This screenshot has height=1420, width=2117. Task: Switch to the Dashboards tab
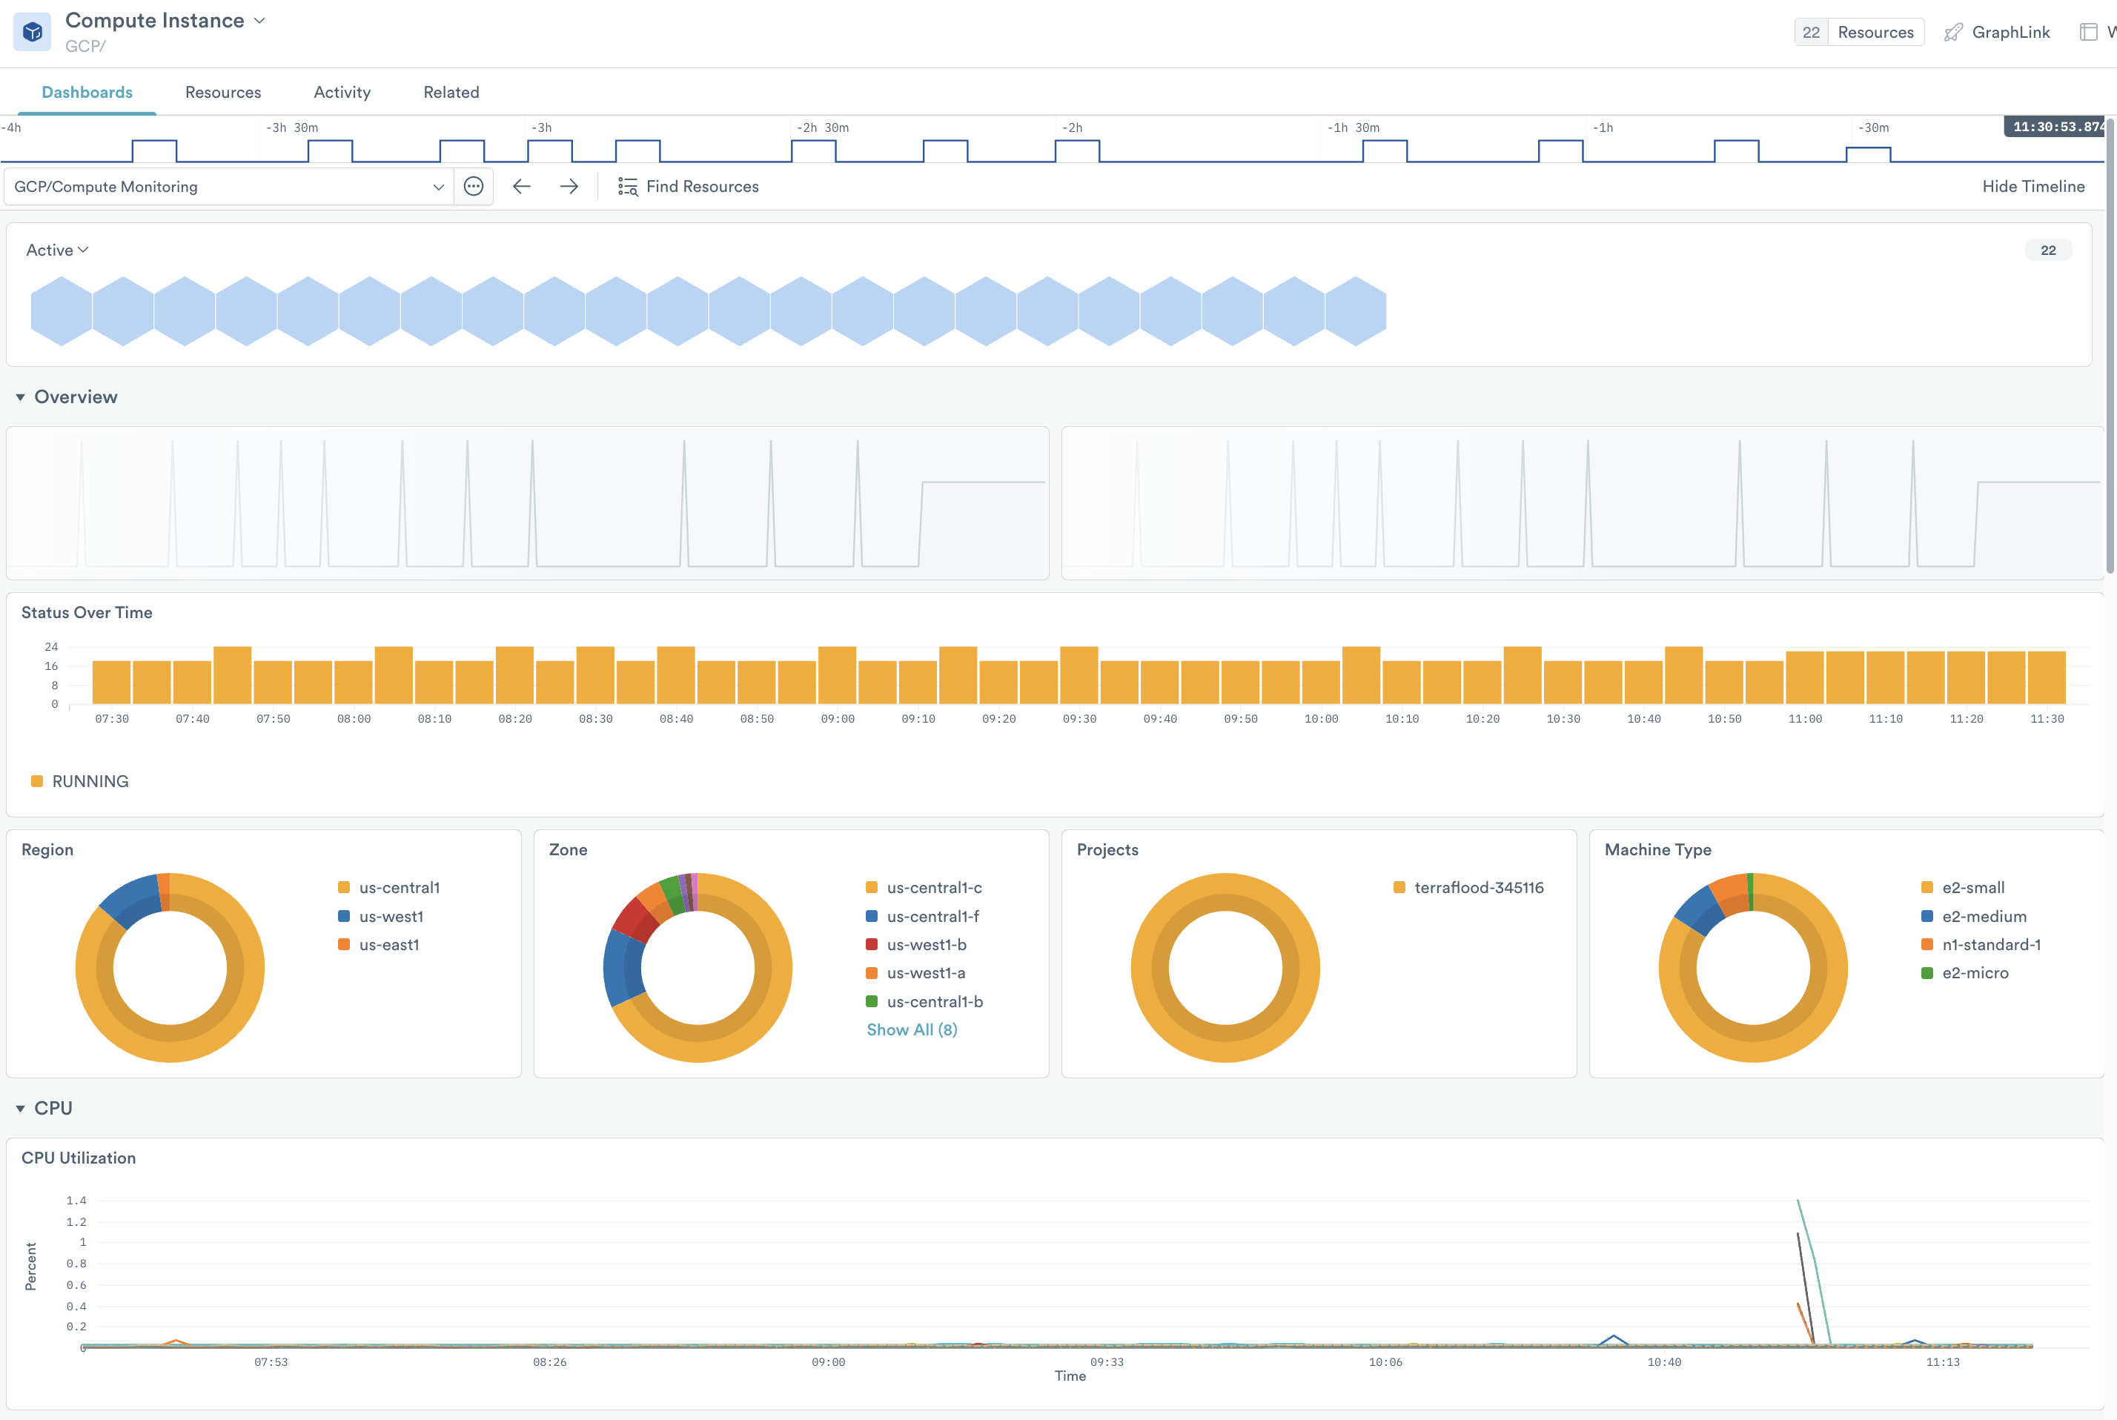pos(87,93)
